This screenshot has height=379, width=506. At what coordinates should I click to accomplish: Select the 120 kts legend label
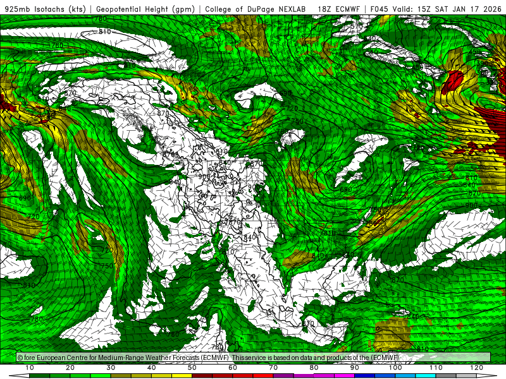point(477,368)
